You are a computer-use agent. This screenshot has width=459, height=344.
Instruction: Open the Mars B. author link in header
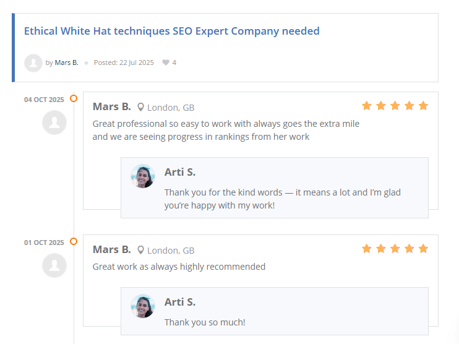pyautogui.click(x=66, y=62)
